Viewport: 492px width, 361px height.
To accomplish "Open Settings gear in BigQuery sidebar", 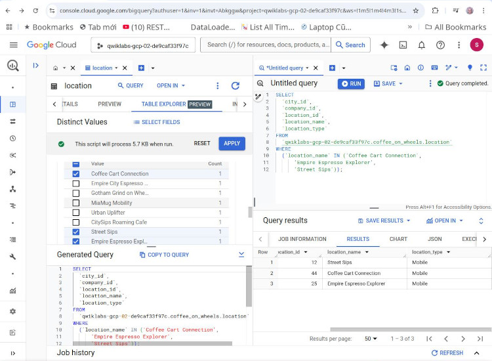I will (x=13, y=311).
